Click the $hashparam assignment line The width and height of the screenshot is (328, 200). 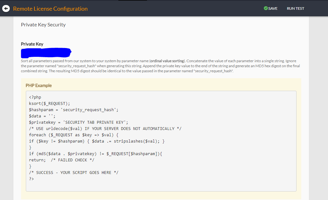73,110
